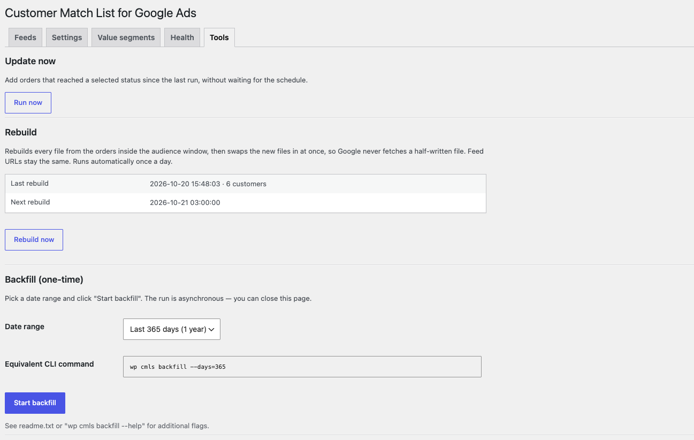
Task: Click the 'Next rebuild' row label
Action: [30, 202]
